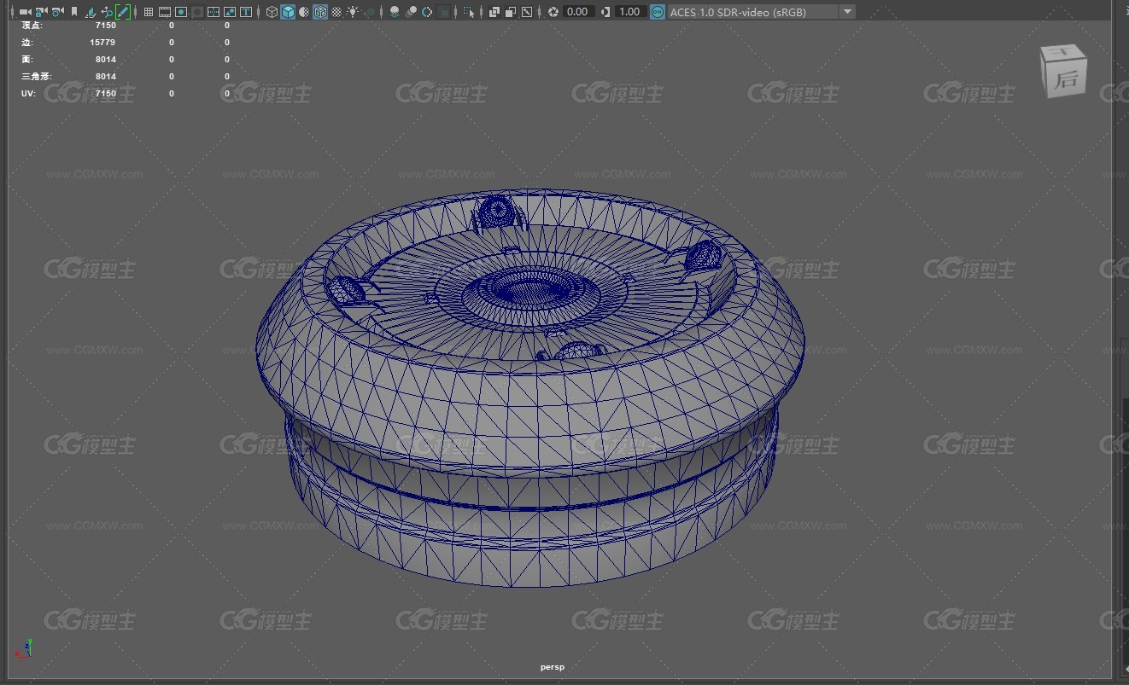Click the 顶点 vertex count label
Screen dimensions: 1129x685
[x=32, y=26]
